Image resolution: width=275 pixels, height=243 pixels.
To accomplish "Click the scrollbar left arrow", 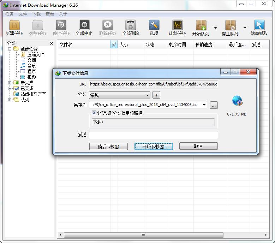I will pyautogui.click(x=60, y=235).
